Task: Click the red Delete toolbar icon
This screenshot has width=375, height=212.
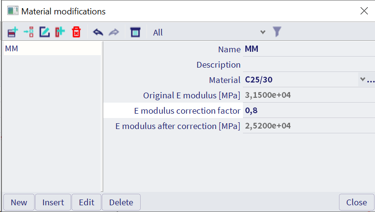Action: 76,32
